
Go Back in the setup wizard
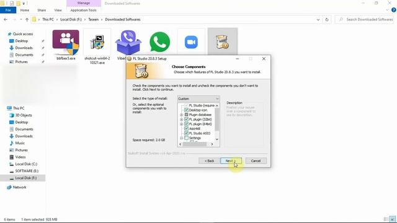coord(209,161)
